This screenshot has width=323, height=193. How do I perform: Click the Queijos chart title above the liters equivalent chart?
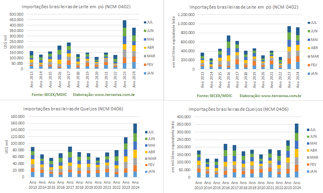pos(239,109)
